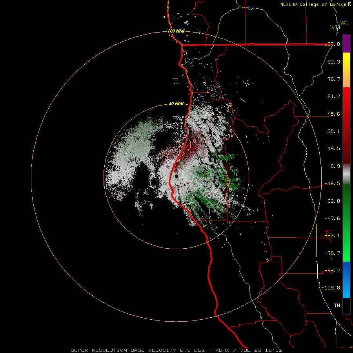Click the -63.1 velocity scale value
The image size is (353, 353).
coord(333,236)
